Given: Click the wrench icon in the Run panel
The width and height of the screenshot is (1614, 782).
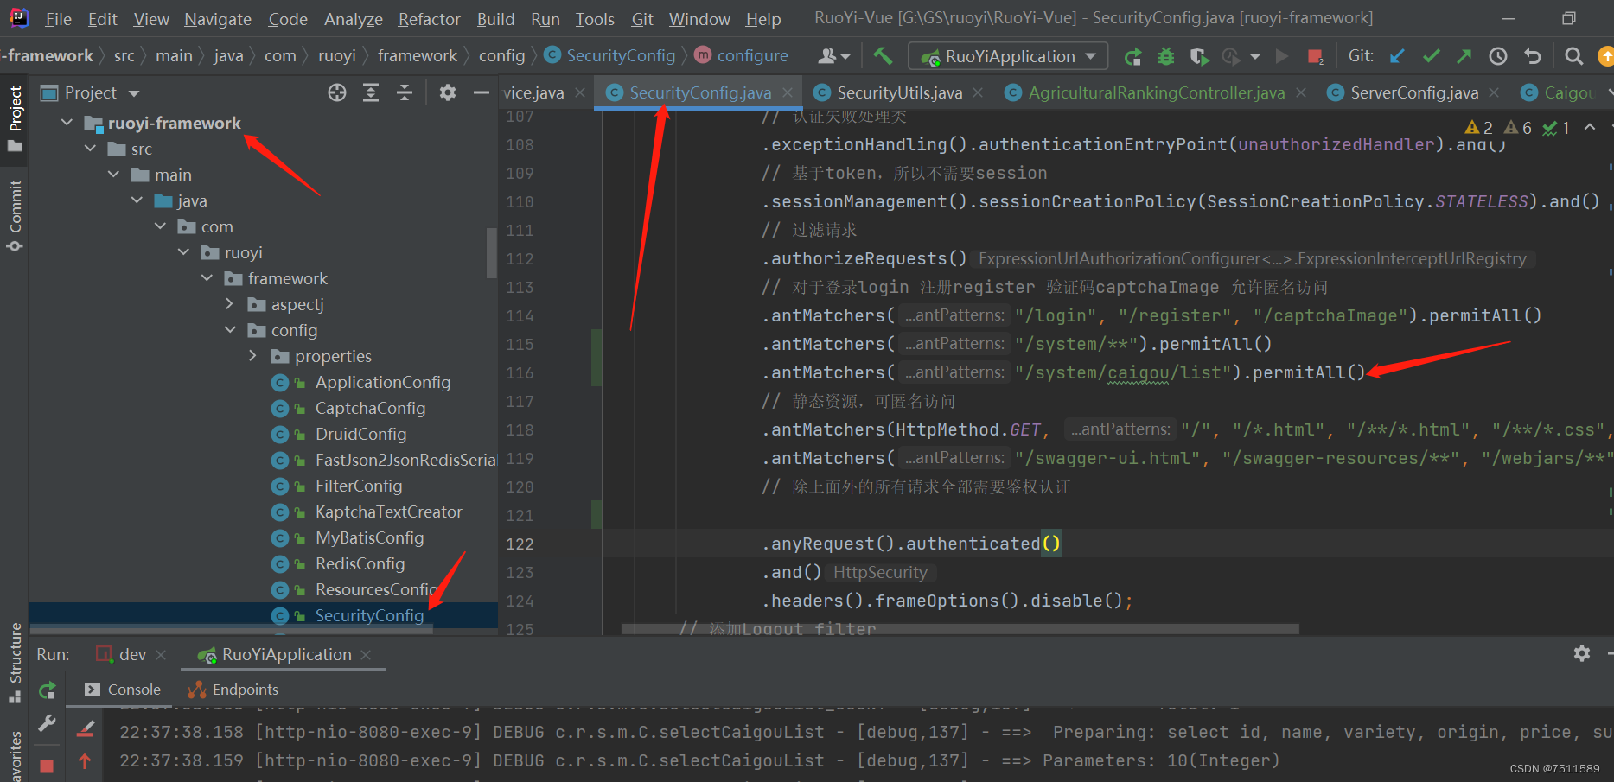Looking at the screenshot, I should coord(48,723).
